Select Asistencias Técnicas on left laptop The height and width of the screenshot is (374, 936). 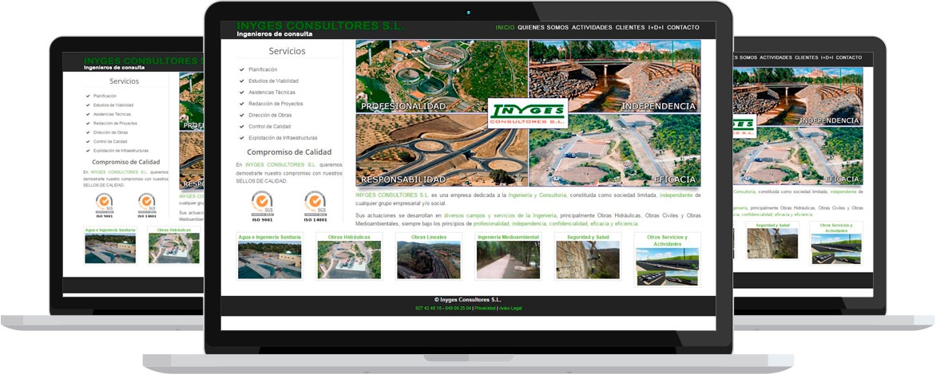113,114
